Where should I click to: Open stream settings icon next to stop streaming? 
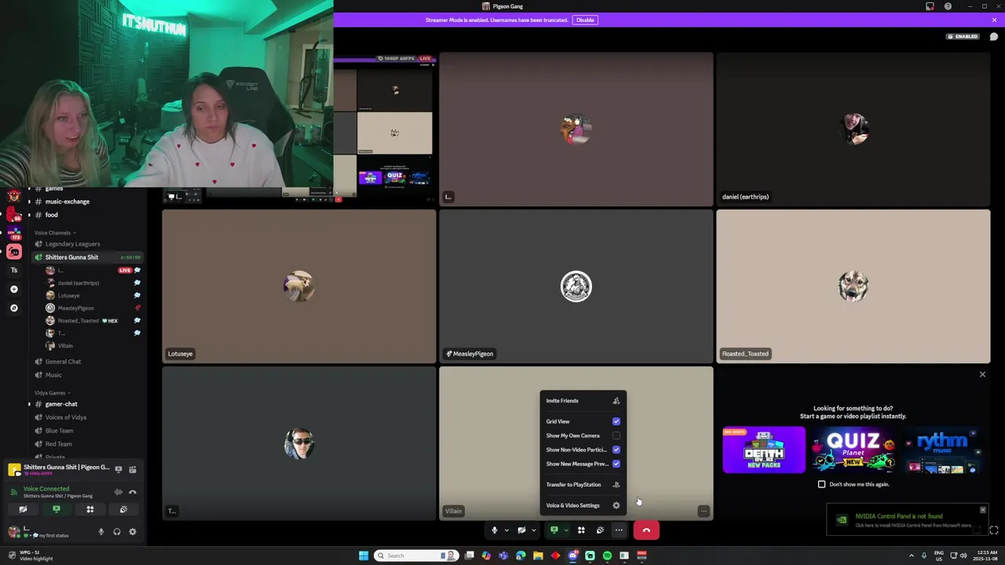coord(133,469)
